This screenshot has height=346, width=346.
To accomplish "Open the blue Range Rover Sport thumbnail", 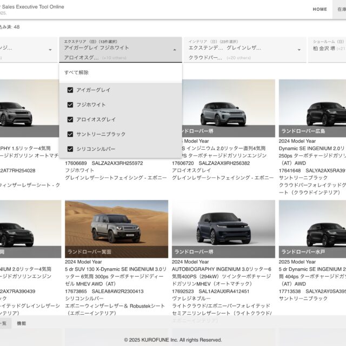I will point(223,229).
